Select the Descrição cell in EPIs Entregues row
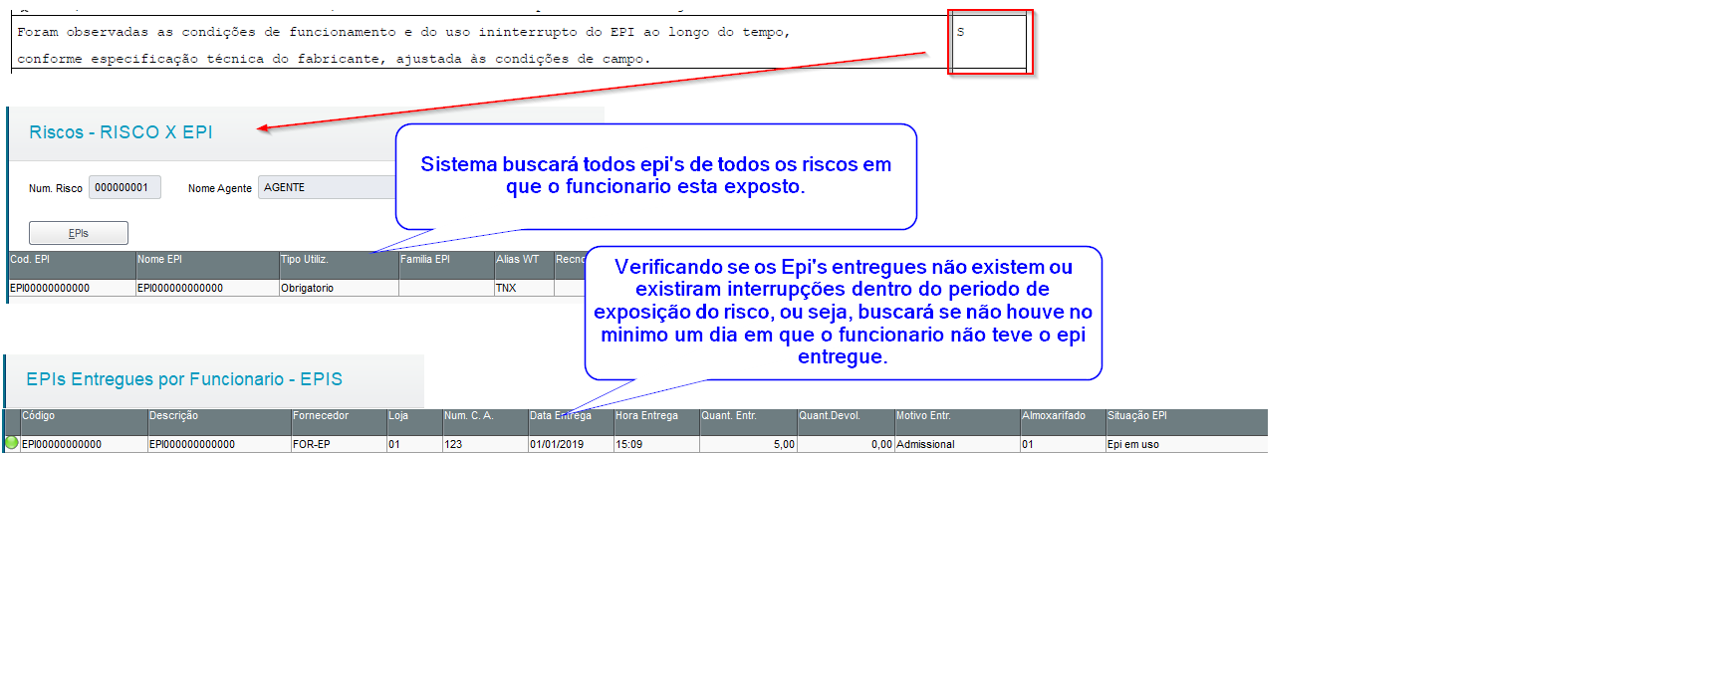1715x677 pixels. (219, 444)
